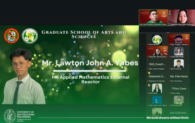Click the muted mic icon beside CAS Dean_Marnie
This screenshot has height=123, width=195.
point(148,56)
